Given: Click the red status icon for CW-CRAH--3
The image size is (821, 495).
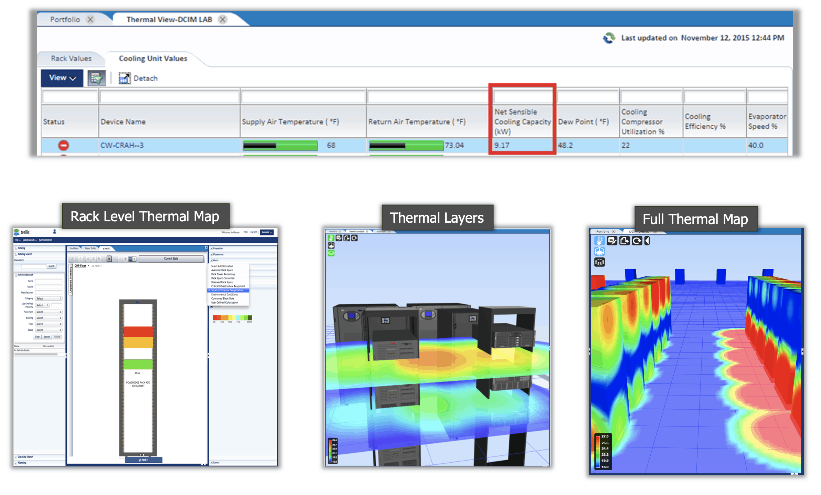Looking at the screenshot, I should [x=63, y=145].
